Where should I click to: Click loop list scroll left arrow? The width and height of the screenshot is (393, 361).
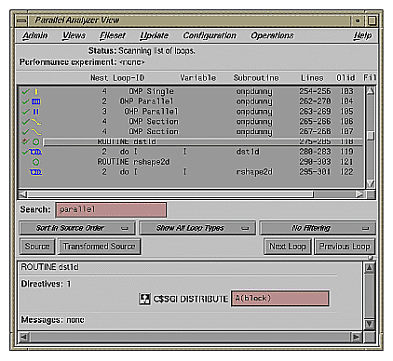[23, 194]
